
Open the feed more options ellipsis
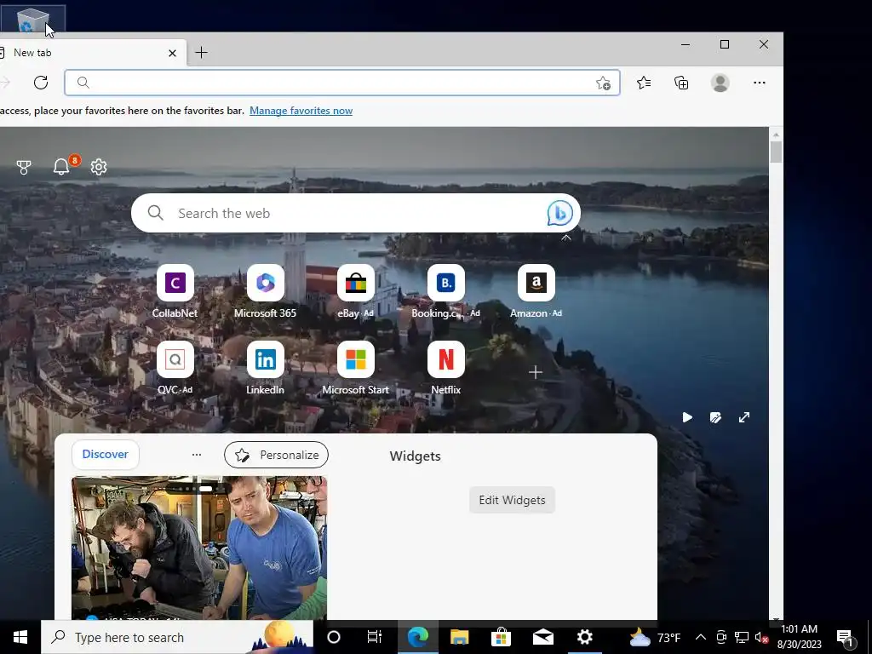[x=197, y=455]
